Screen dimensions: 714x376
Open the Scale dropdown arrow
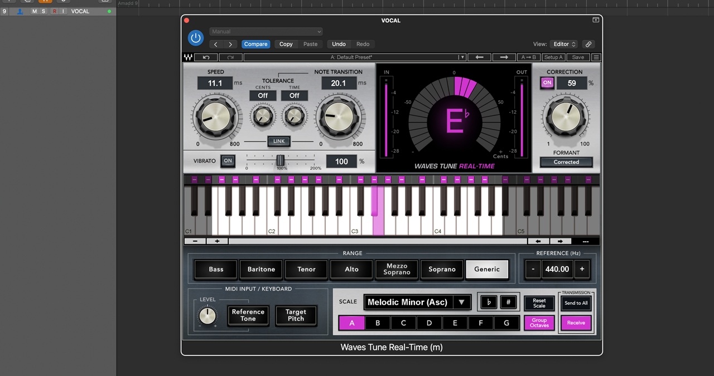point(462,302)
